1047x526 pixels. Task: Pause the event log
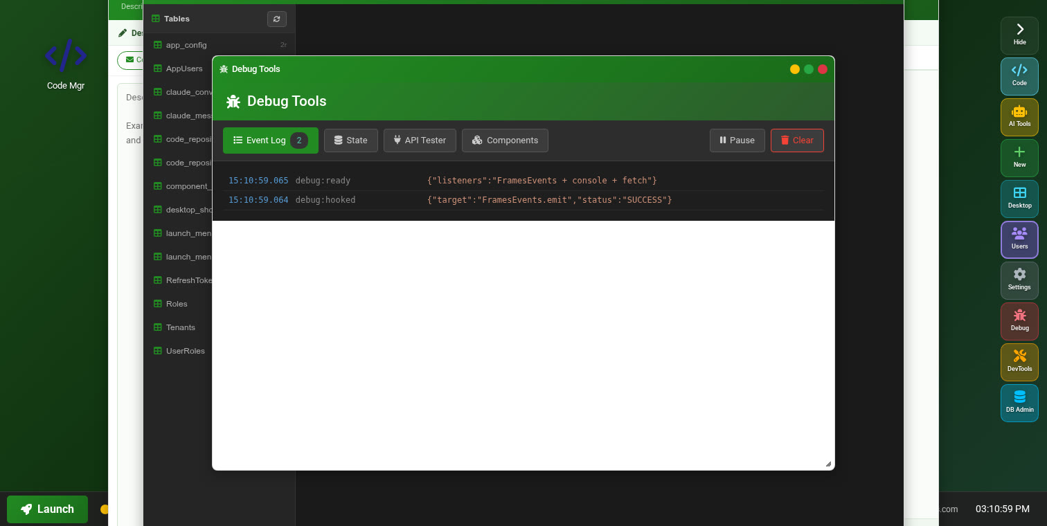click(x=737, y=140)
